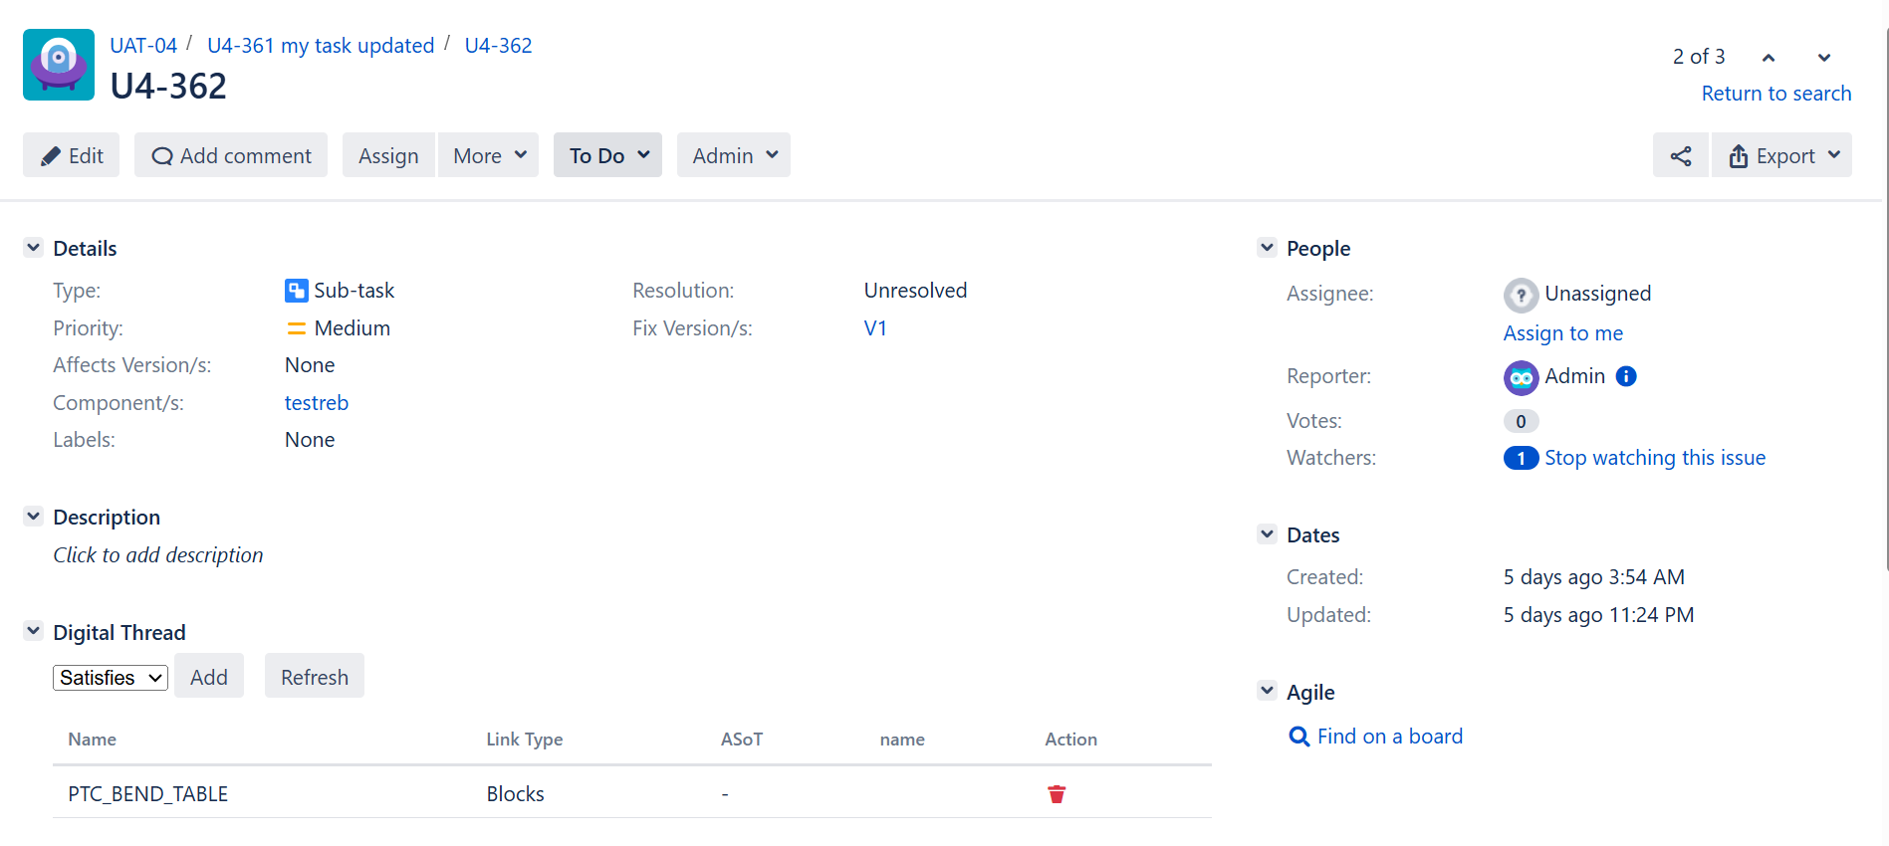Collapse the Details section
The height and width of the screenshot is (846, 1889).
[34, 248]
